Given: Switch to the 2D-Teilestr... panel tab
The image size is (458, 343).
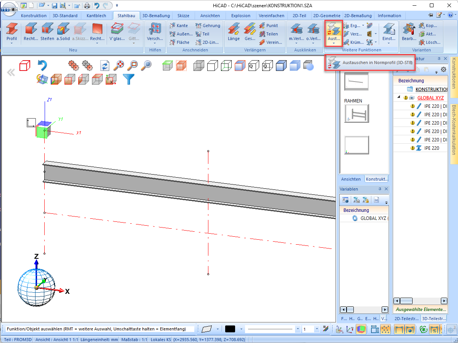Looking at the screenshot, I should click(x=406, y=319).
